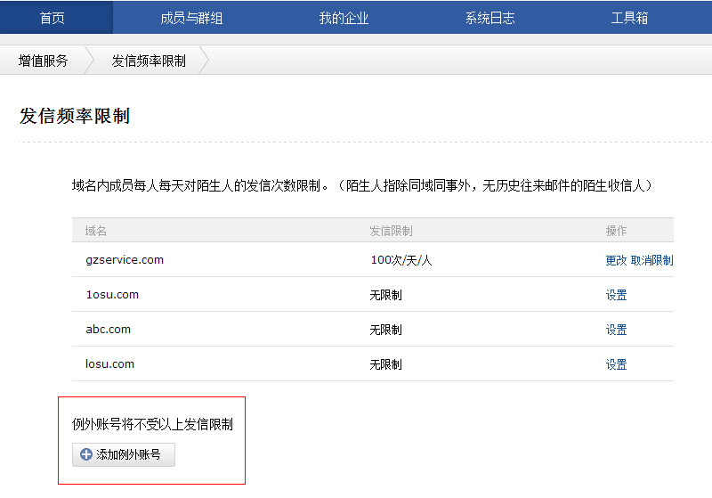Click the 100次/天/人 limit value

[x=400, y=260]
